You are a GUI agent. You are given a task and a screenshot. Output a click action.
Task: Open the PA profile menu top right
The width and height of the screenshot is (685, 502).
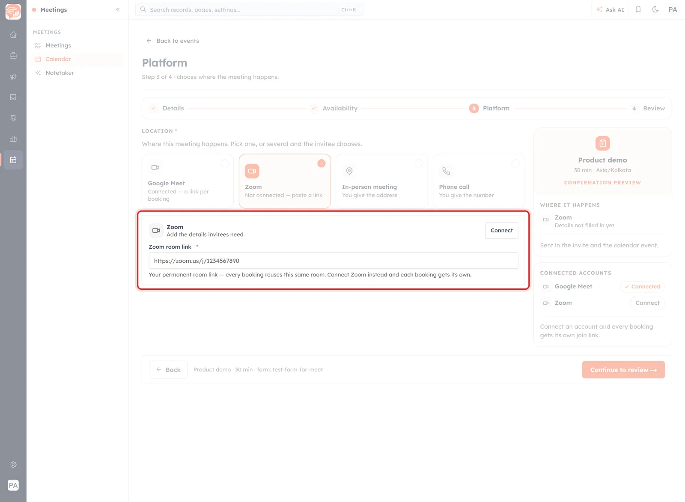pos(673,9)
